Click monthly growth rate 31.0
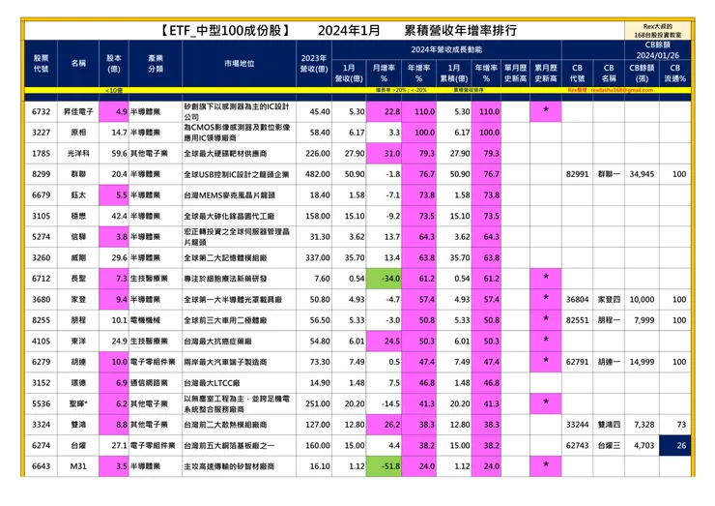Screen dimensions: 715x506 pyautogui.click(x=384, y=154)
